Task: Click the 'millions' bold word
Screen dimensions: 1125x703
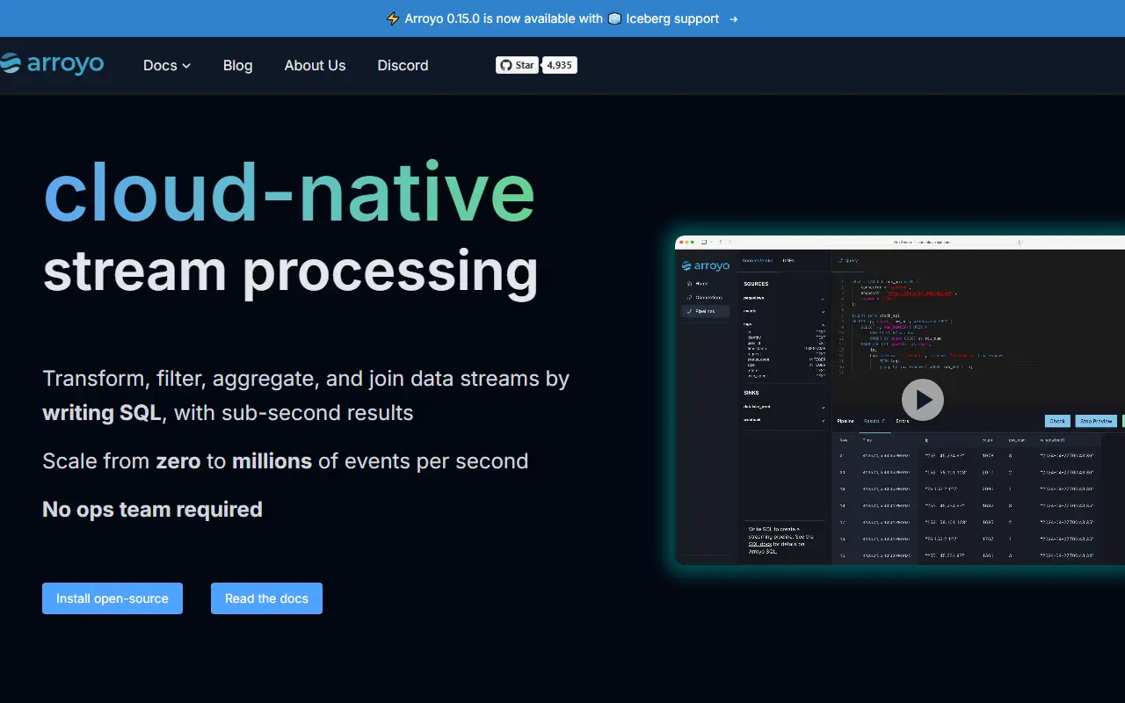Action: pos(272,461)
